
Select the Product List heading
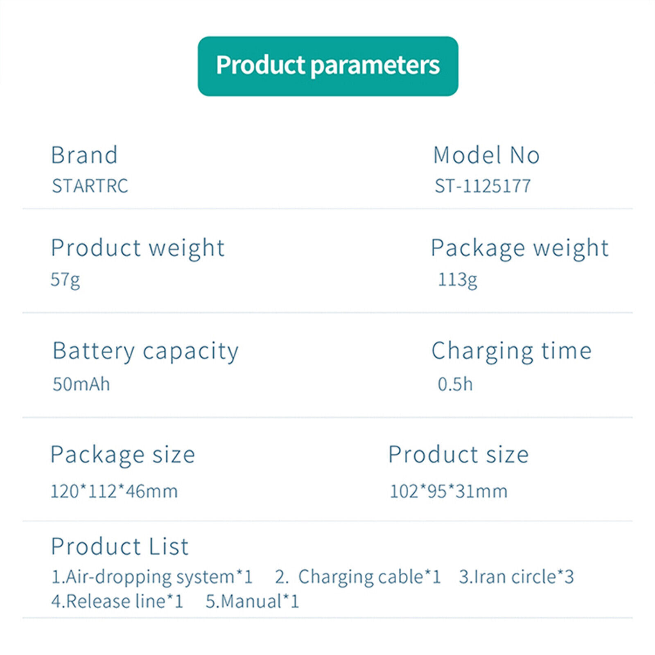tap(120, 547)
